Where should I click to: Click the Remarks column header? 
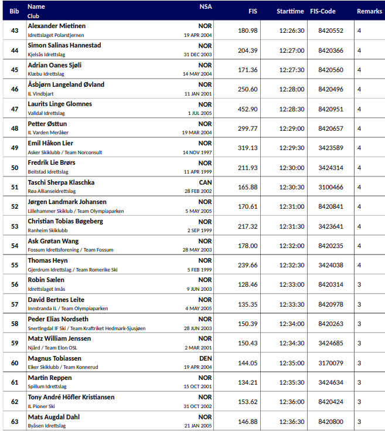(369, 11)
